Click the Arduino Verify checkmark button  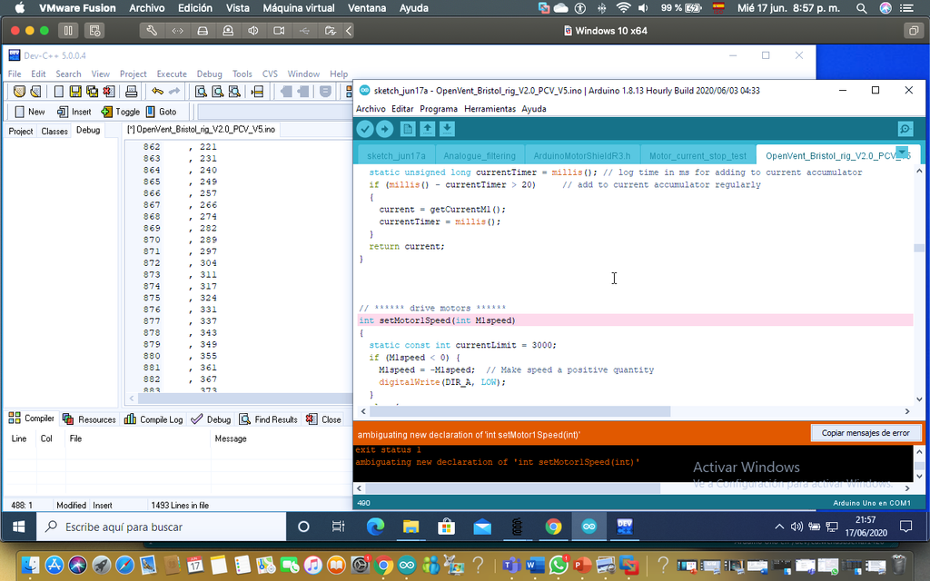pos(365,130)
